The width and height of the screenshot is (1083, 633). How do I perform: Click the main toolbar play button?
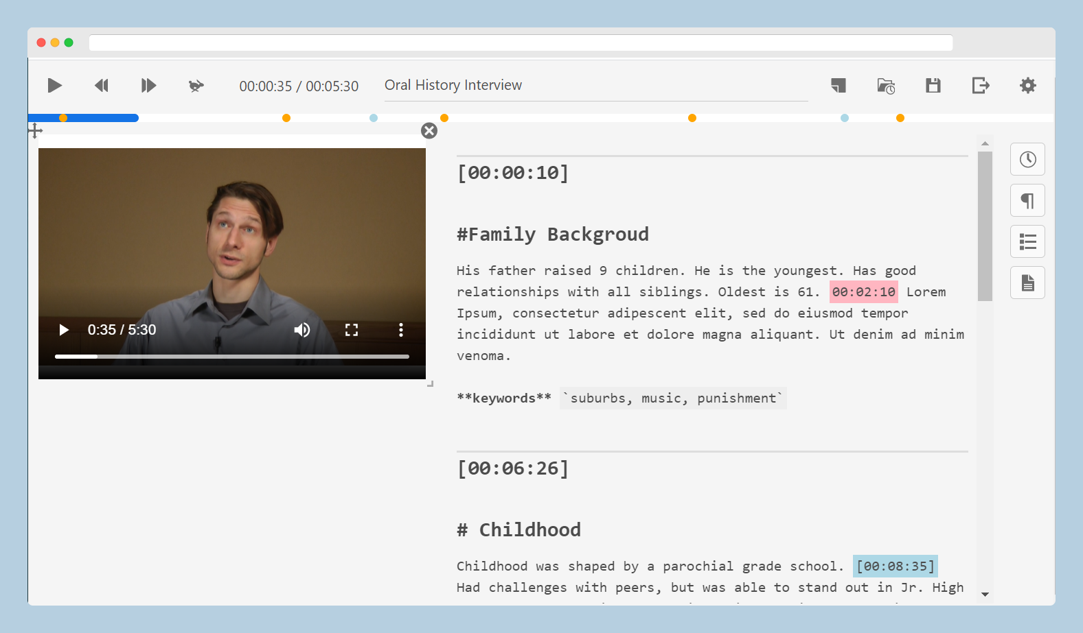(x=55, y=86)
